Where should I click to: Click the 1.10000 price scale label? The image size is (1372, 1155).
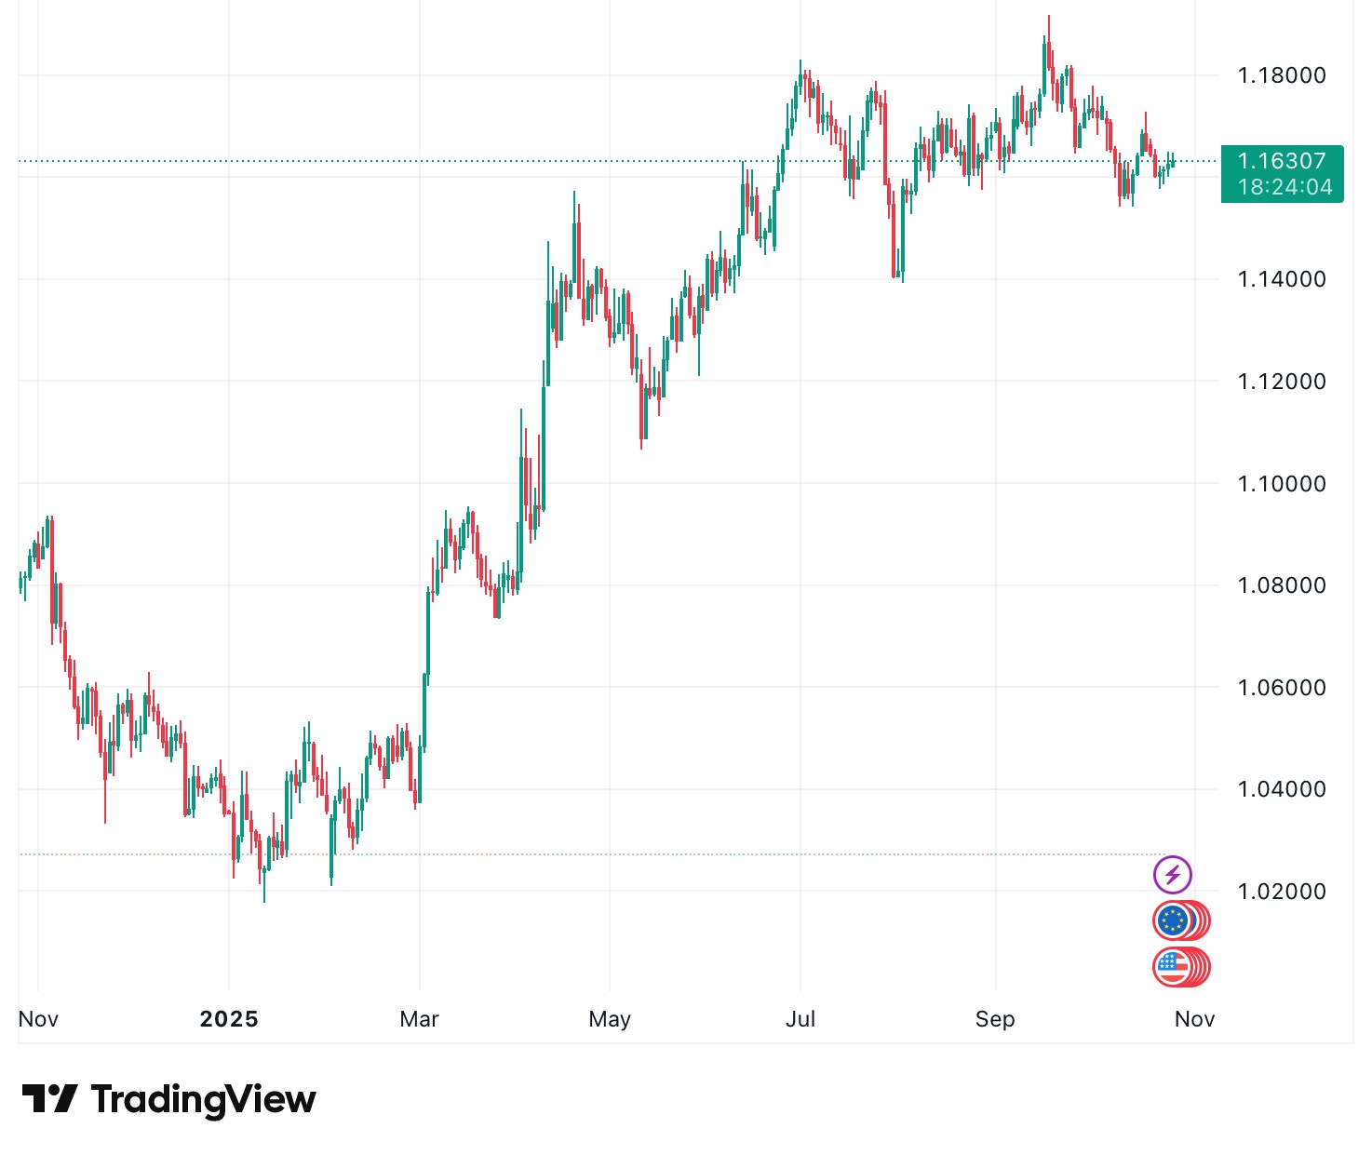pos(1281,484)
